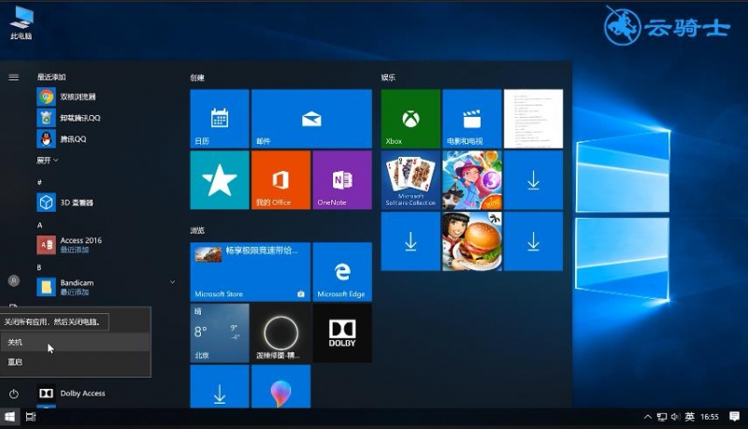Image resolution: width=748 pixels, height=429 pixels.
Task: Expand the Bandicam folder chevron
Action: pyautogui.click(x=173, y=282)
